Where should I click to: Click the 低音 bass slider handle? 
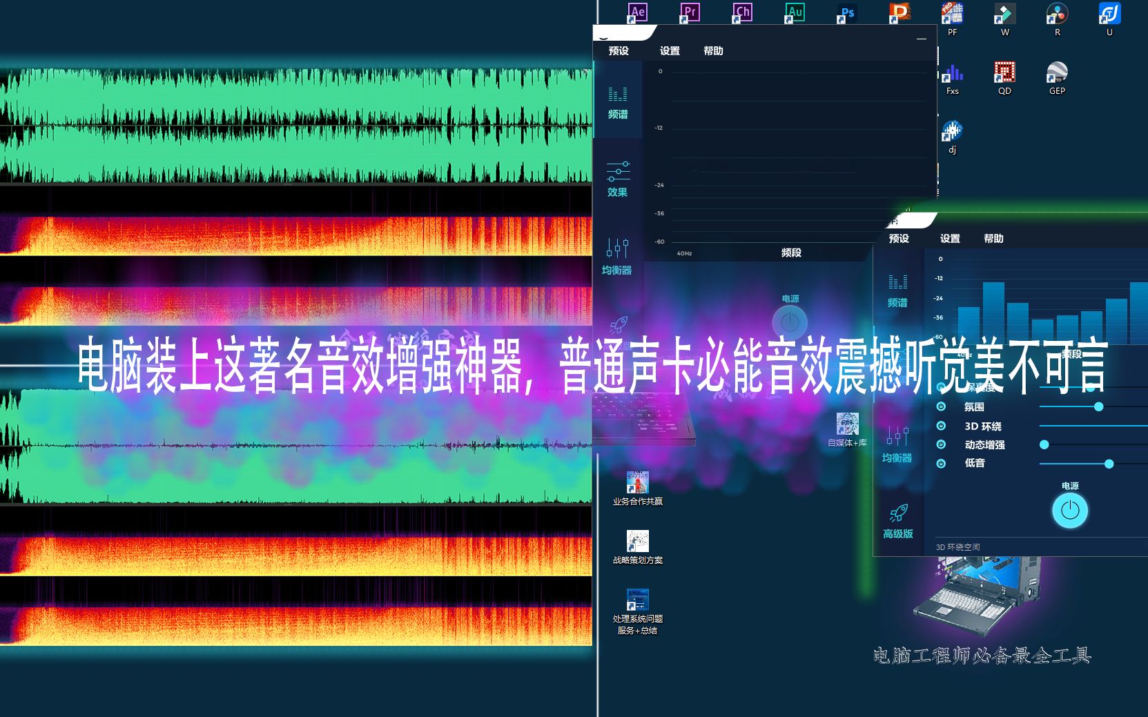(1109, 464)
